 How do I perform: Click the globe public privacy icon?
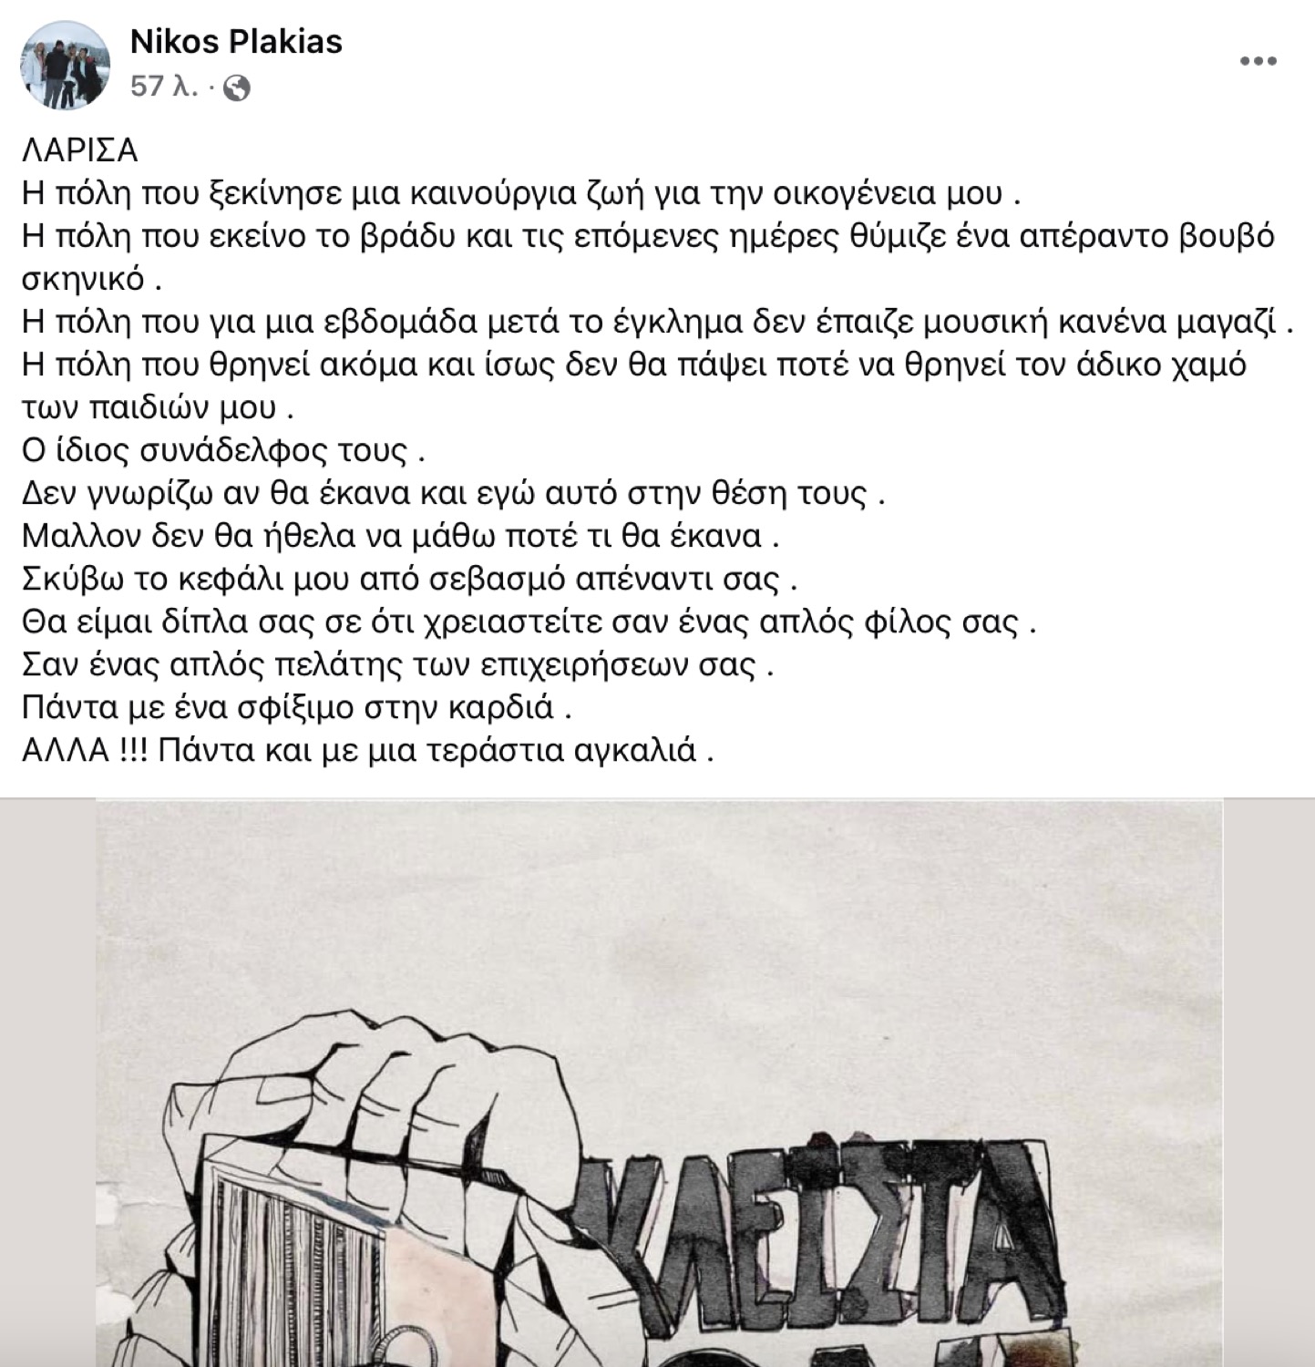pyautogui.click(x=237, y=88)
